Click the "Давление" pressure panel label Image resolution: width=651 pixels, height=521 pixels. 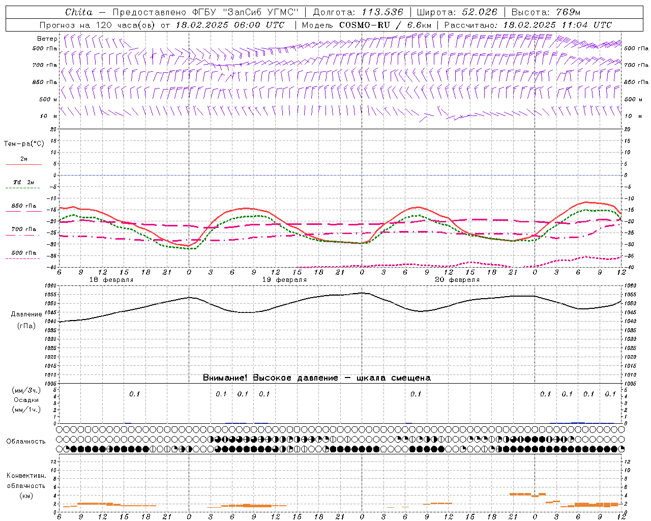pyautogui.click(x=26, y=314)
